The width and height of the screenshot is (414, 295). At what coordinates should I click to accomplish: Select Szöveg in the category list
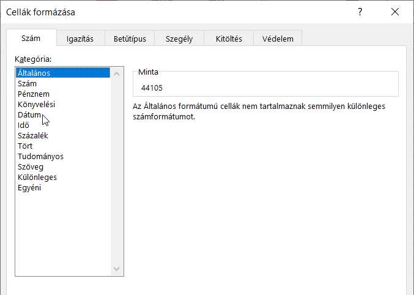click(31, 167)
